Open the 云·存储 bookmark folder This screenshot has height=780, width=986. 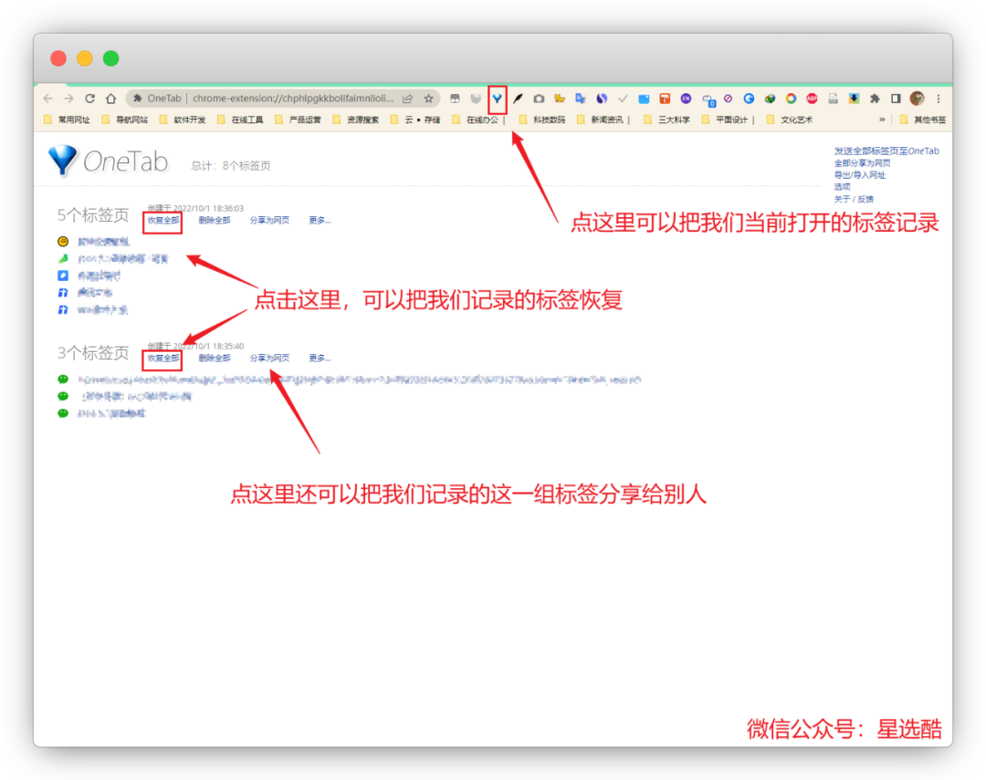415,120
